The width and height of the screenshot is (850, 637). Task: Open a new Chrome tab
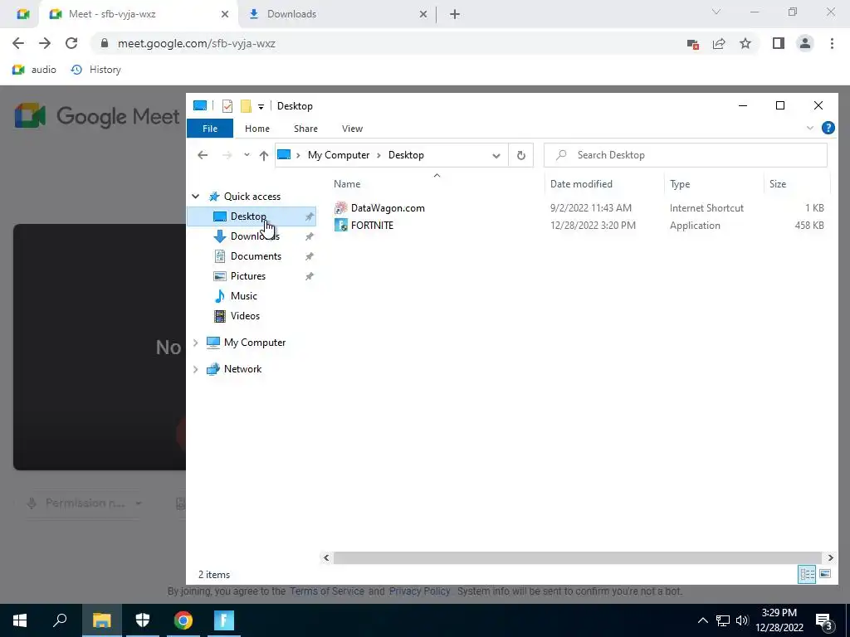point(455,15)
